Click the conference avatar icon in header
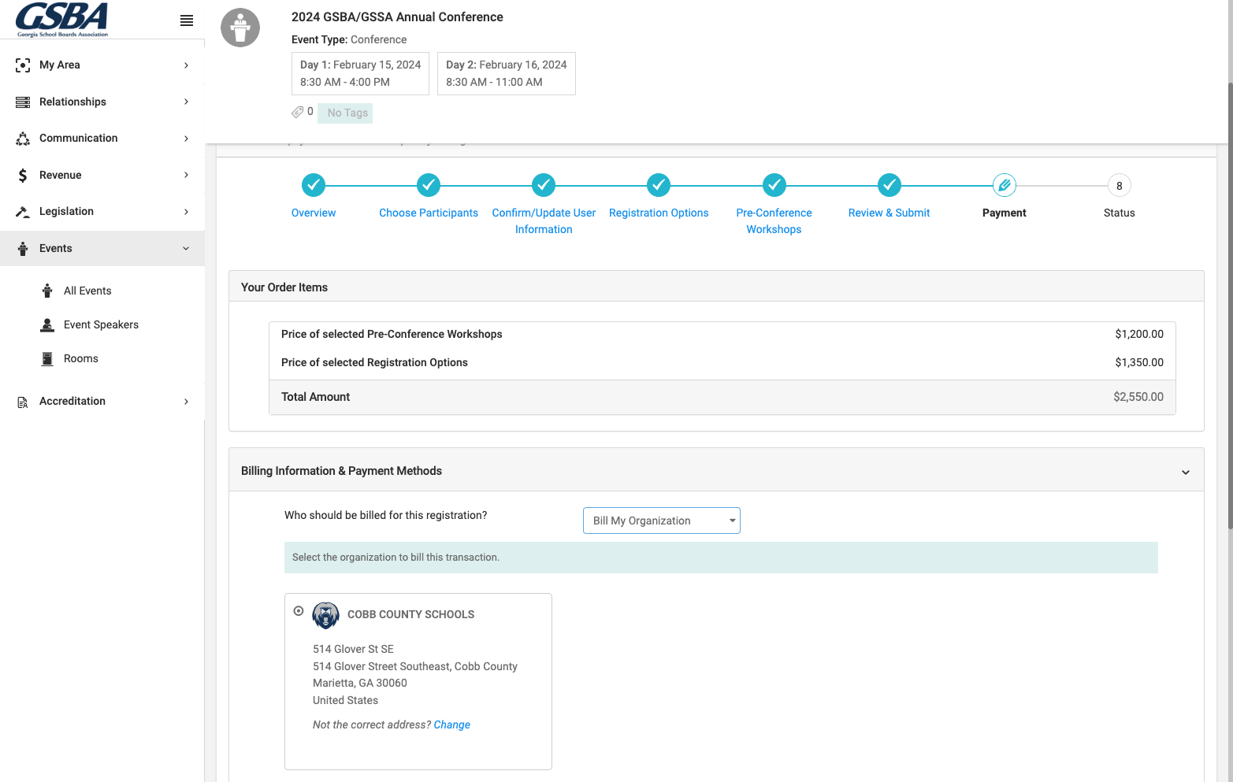1233x782 pixels. (x=240, y=28)
